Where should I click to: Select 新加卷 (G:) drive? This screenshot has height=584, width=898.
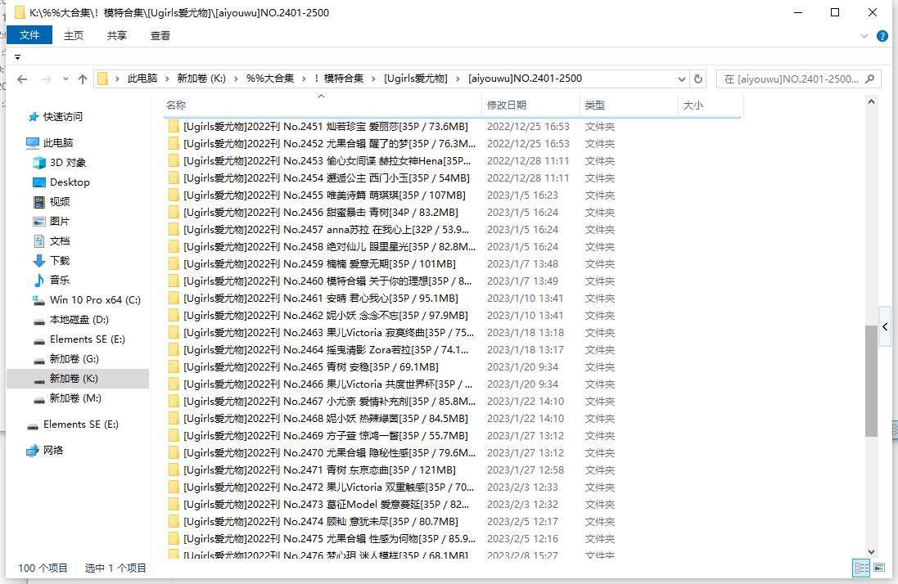click(74, 358)
